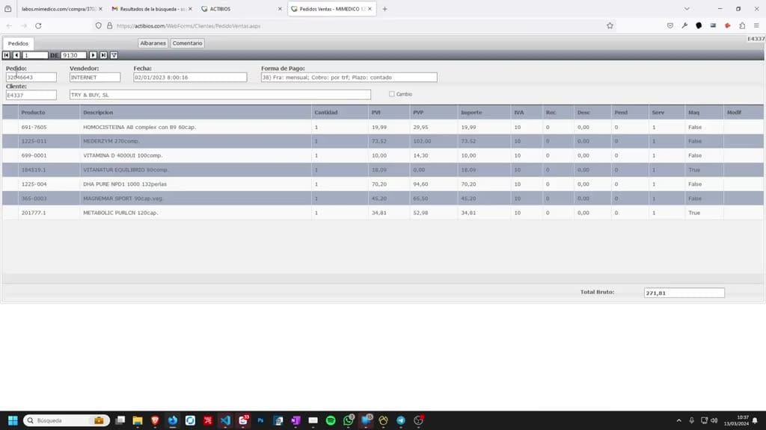Toggle the Cambio checkbox
Viewport: 766px width, 430px height.
[x=392, y=94]
